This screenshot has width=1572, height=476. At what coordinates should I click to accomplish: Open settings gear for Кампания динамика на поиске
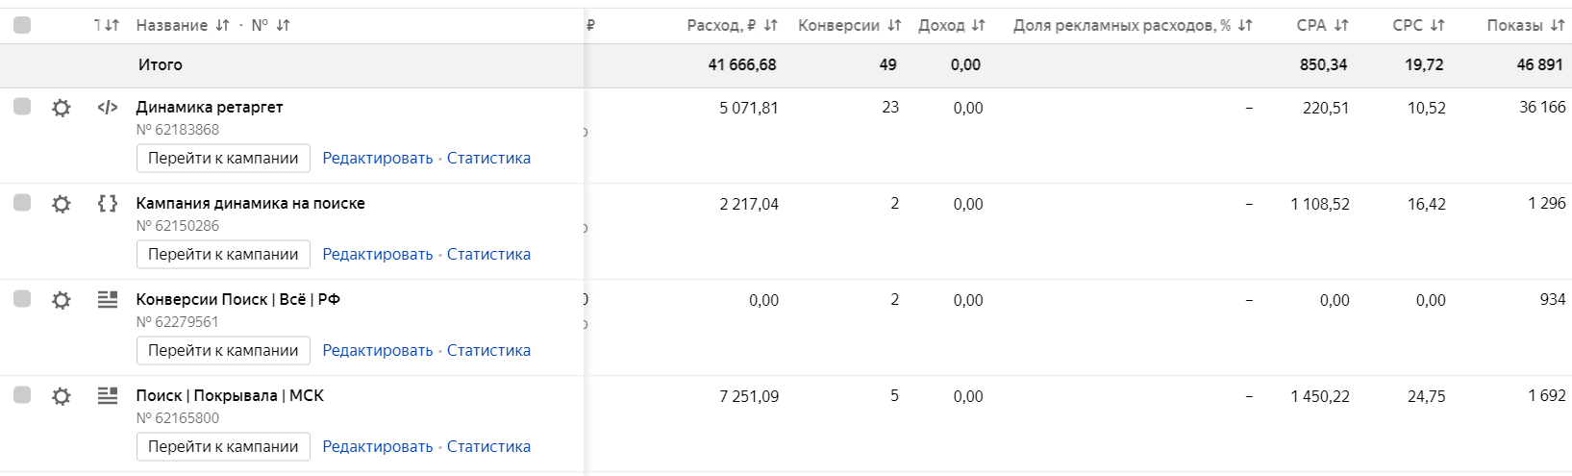(x=62, y=204)
